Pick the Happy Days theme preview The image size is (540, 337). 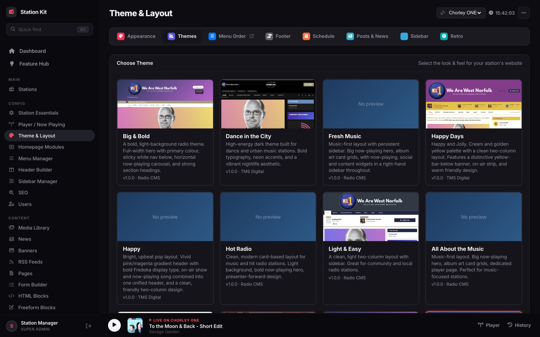[x=474, y=104]
